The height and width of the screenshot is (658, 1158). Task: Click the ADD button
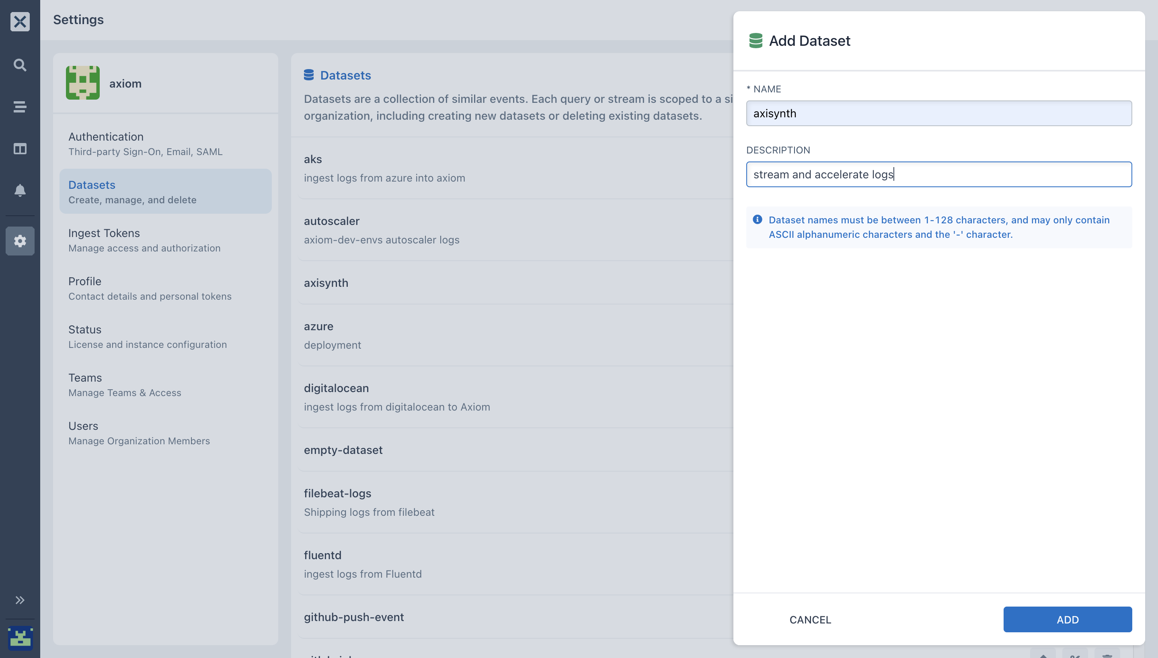[1068, 619]
